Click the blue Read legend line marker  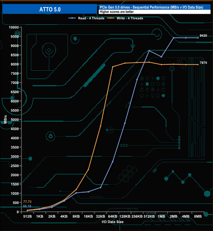72,18
